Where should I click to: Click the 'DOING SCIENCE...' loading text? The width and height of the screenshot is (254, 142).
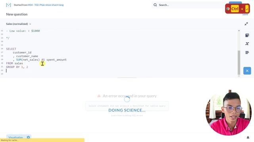pos(127,110)
